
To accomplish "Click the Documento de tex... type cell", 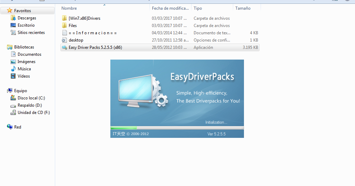I will tap(212, 33).
